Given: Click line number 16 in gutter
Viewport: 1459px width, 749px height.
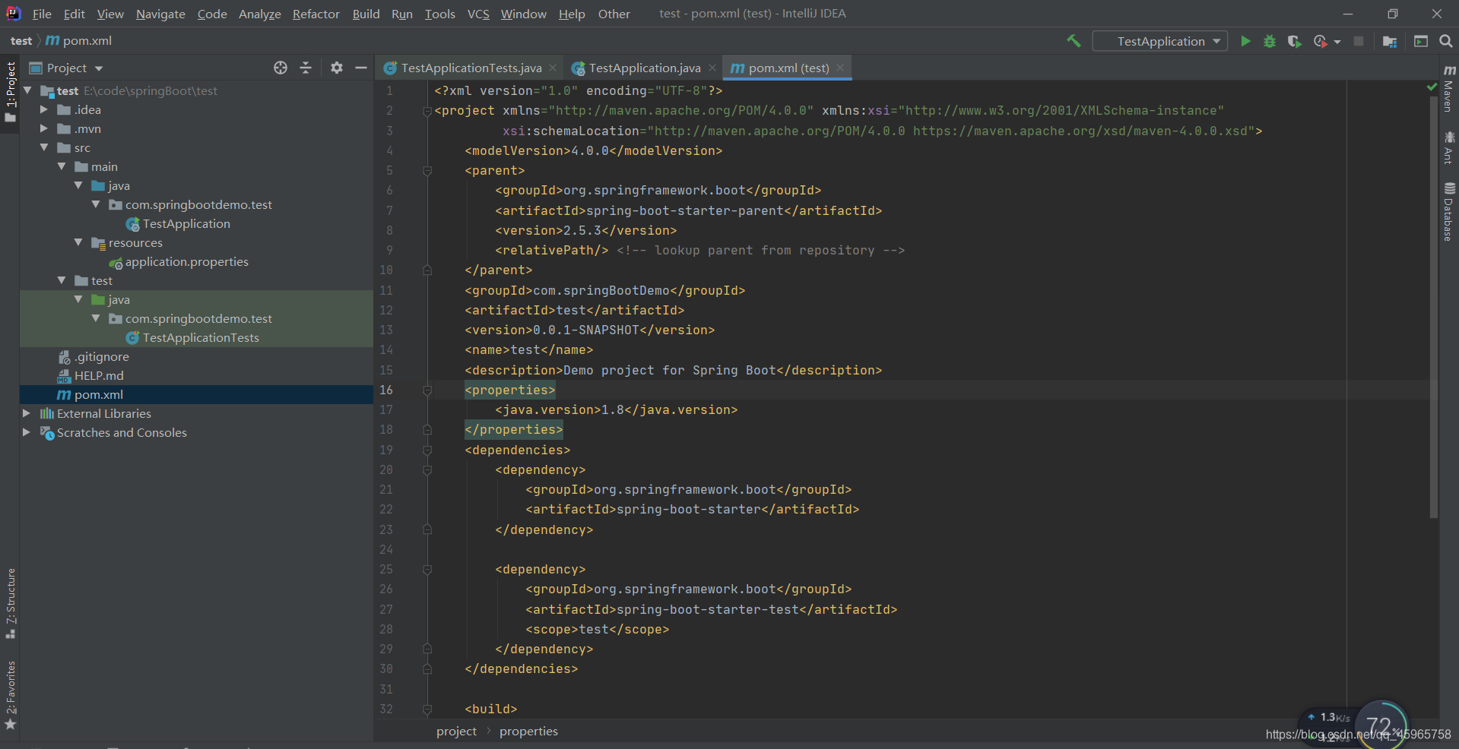Looking at the screenshot, I should pyautogui.click(x=386, y=390).
